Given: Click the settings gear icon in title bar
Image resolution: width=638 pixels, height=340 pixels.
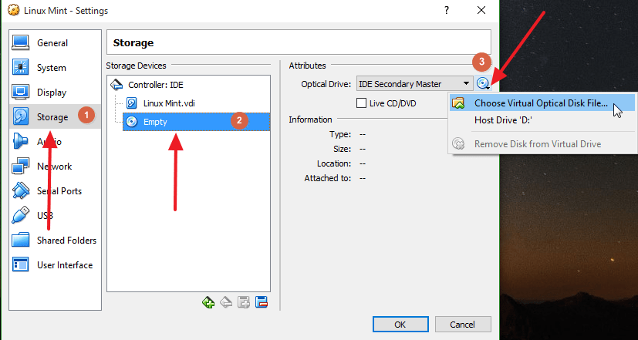Looking at the screenshot, I should (x=13, y=11).
